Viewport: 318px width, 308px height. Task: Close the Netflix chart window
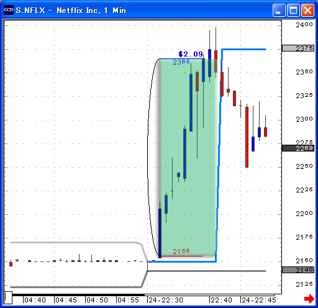tap(307, 10)
